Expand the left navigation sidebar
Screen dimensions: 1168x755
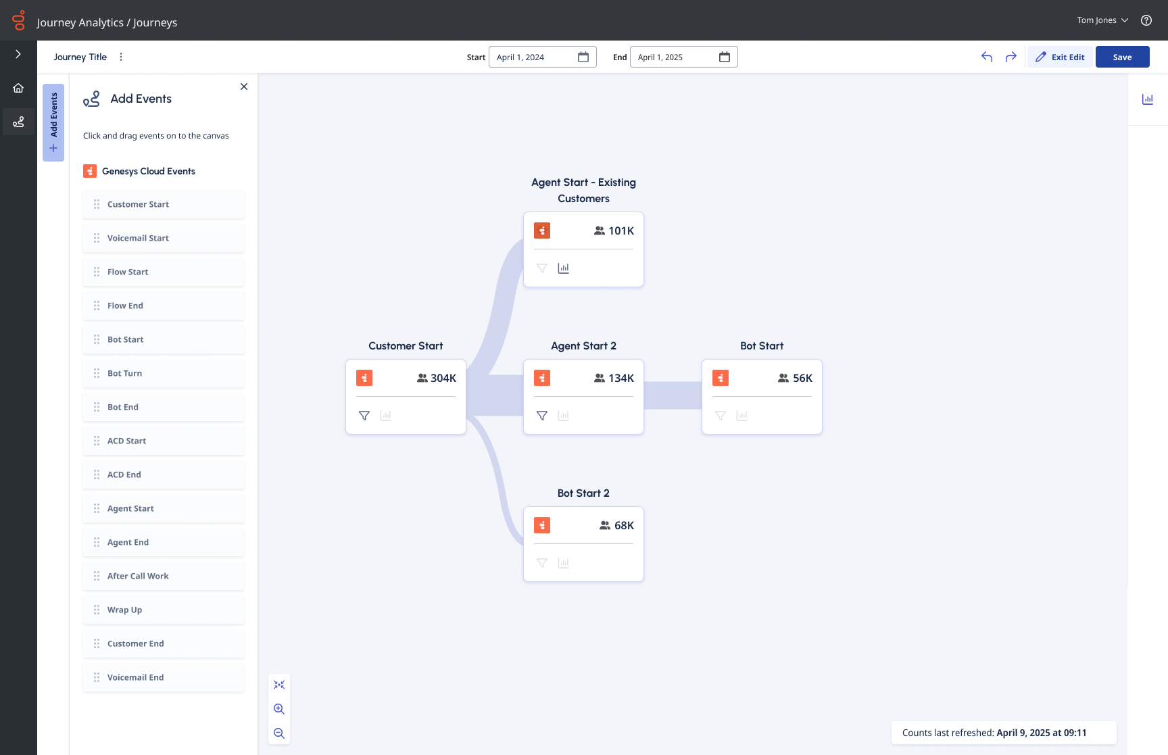pyautogui.click(x=18, y=54)
